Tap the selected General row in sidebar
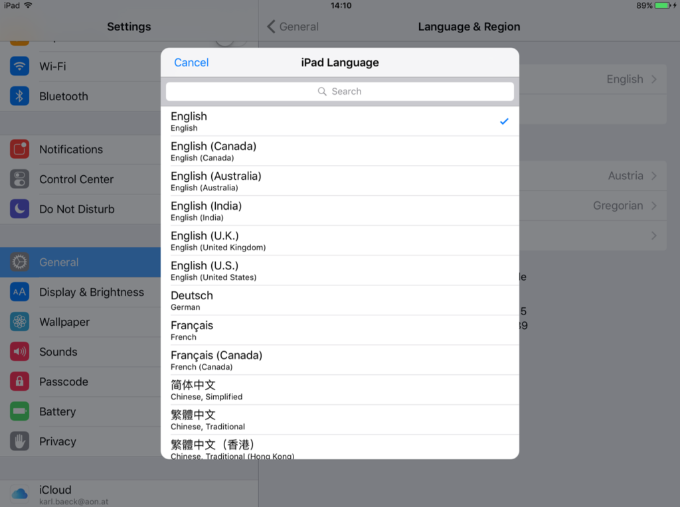Image resolution: width=680 pixels, height=507 pixels. [x=80, y=262]
